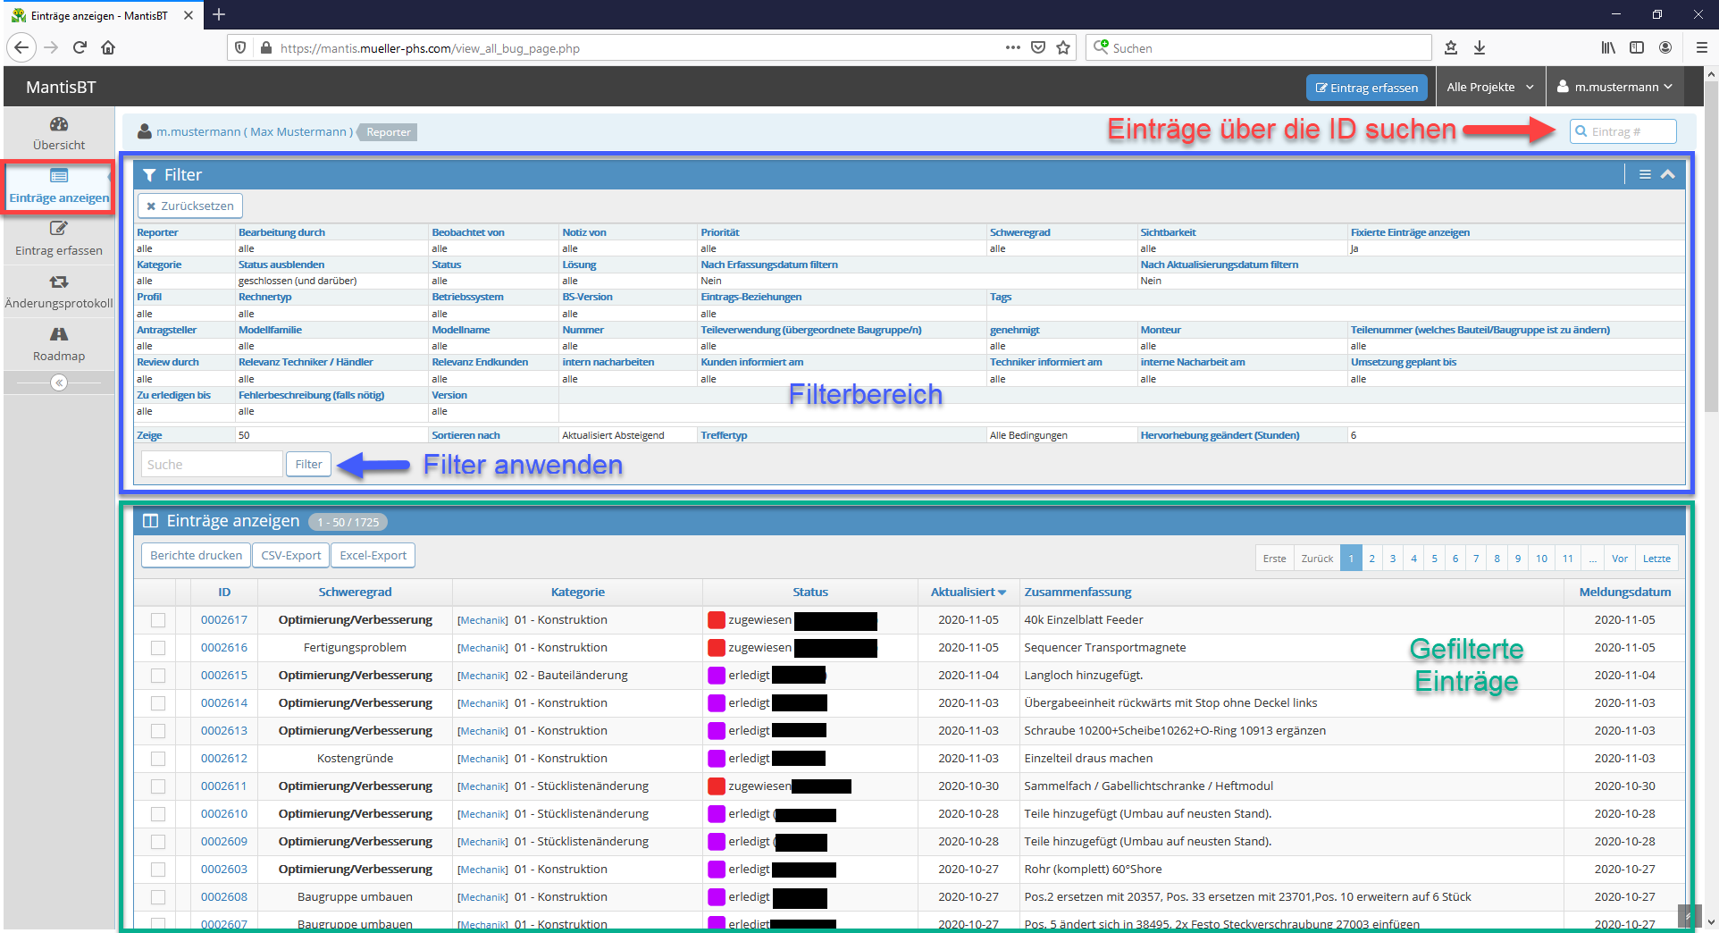Click the Eintrag erfassen edit icon in sidebar
The image size is (1719, 933).
59,229
